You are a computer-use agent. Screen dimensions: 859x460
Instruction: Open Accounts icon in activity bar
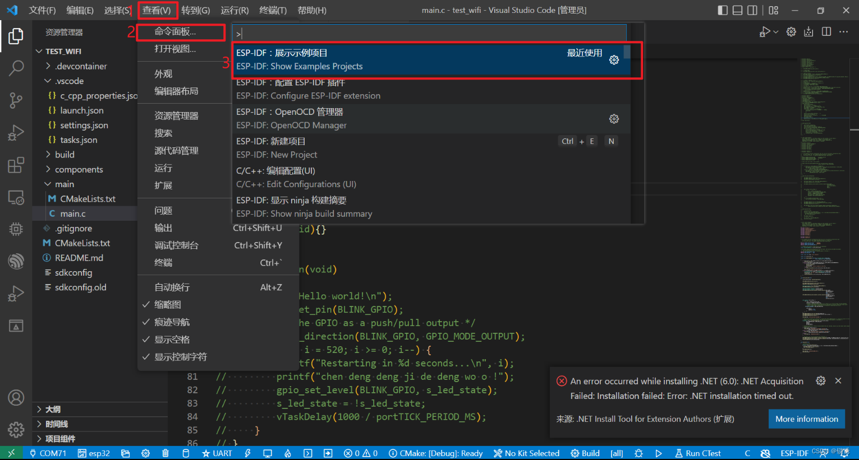pos(16,398)
